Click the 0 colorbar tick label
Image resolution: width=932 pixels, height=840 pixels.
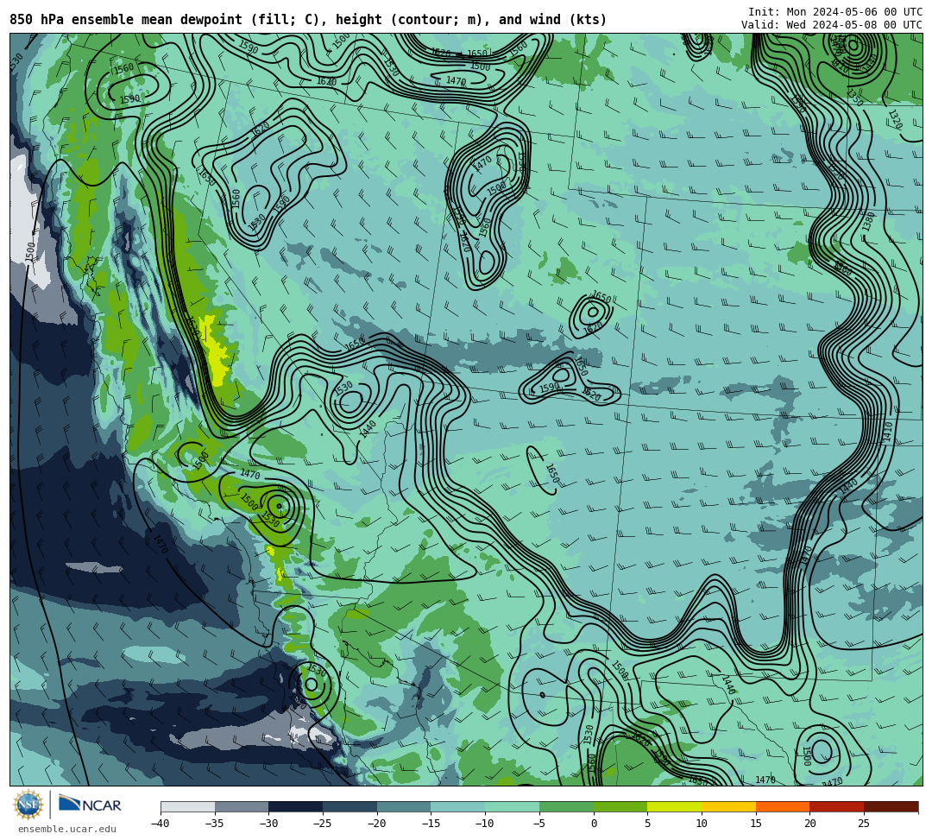pyautogui.click(x=594, y=824)
